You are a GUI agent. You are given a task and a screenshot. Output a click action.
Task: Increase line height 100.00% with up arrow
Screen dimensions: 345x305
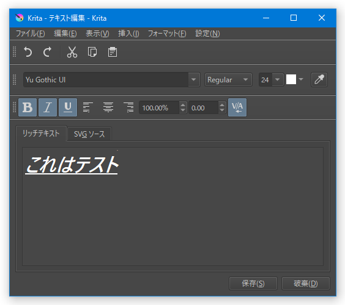pyautogui.click(x=183, y=105)
